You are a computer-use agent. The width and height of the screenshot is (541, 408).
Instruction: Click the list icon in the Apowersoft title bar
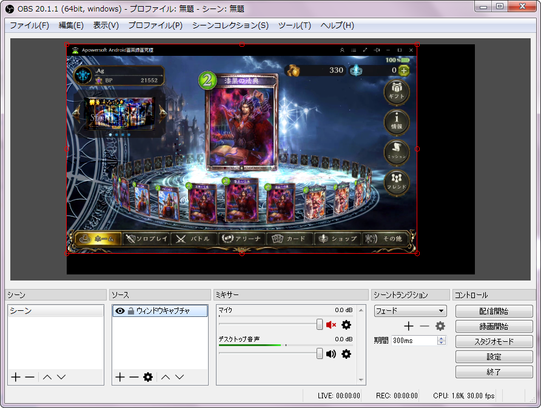point(354,50)
